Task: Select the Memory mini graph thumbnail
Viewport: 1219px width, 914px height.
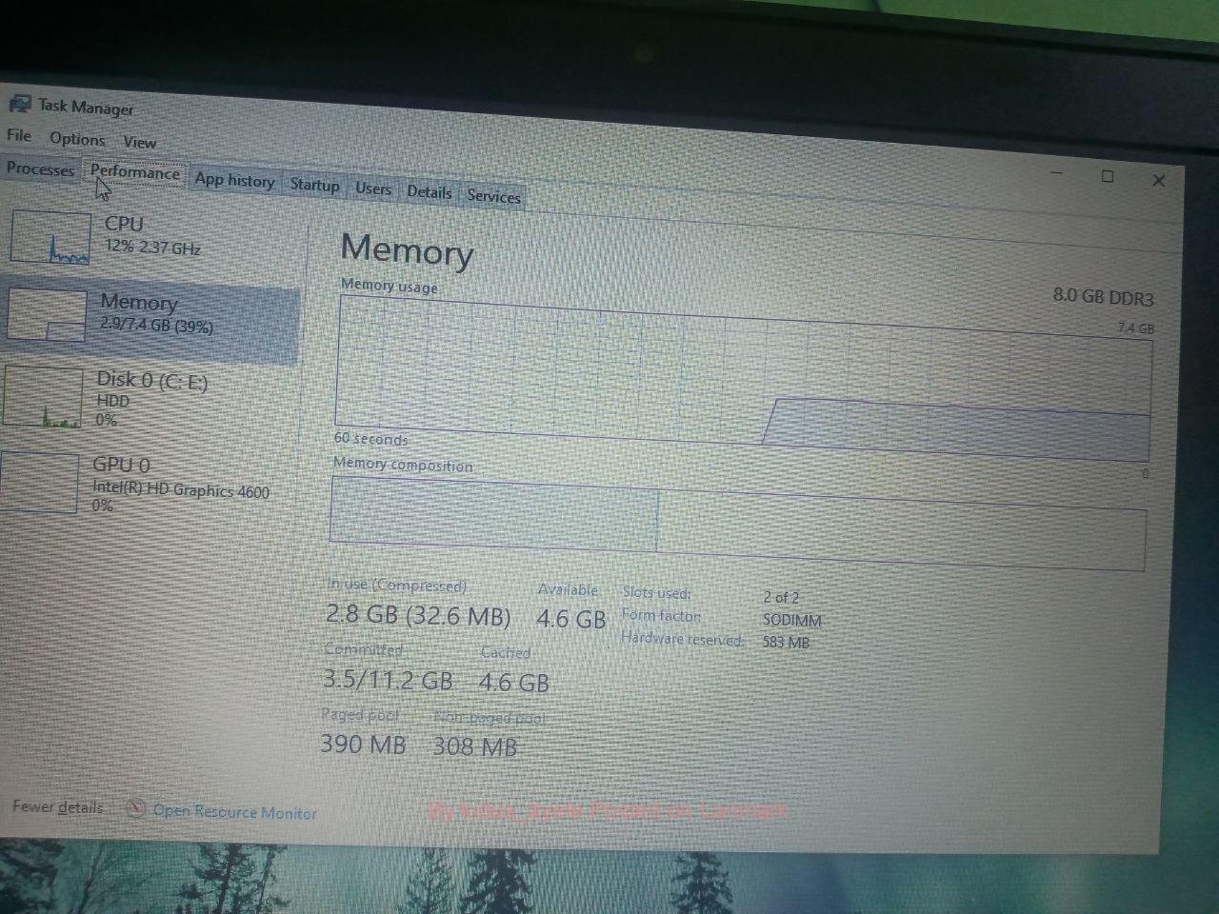Action: point(47,314)
